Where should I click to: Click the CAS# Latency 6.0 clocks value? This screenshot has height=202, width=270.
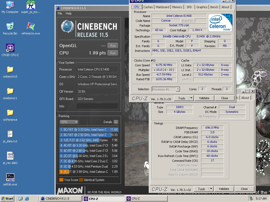click(x=212, y=137)
